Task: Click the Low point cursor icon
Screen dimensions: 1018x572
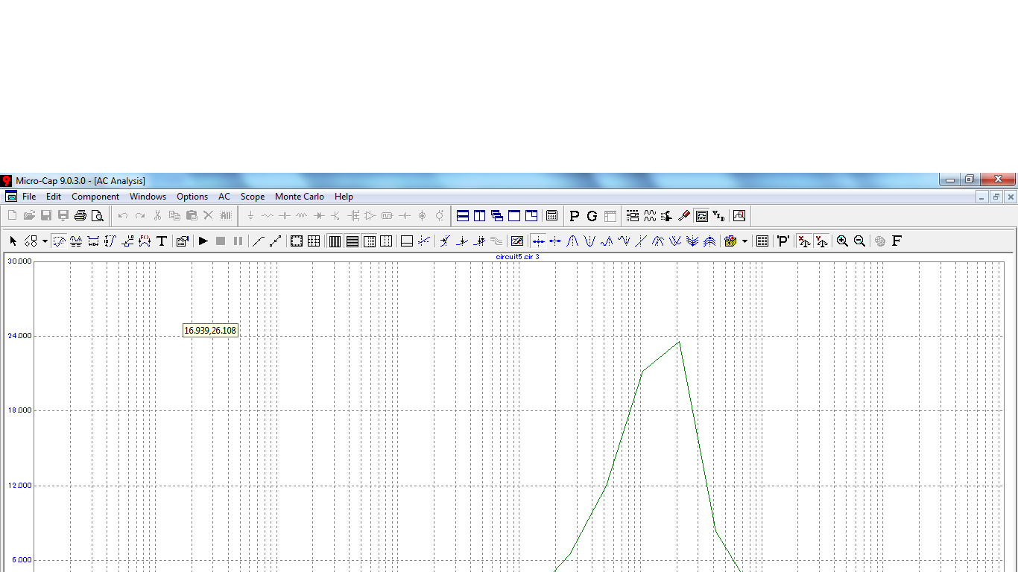Action: 624,241
